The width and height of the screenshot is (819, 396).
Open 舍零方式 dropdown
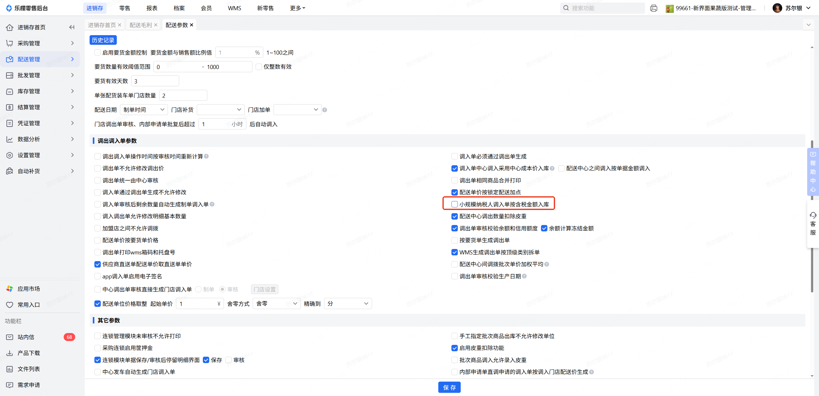276,303
